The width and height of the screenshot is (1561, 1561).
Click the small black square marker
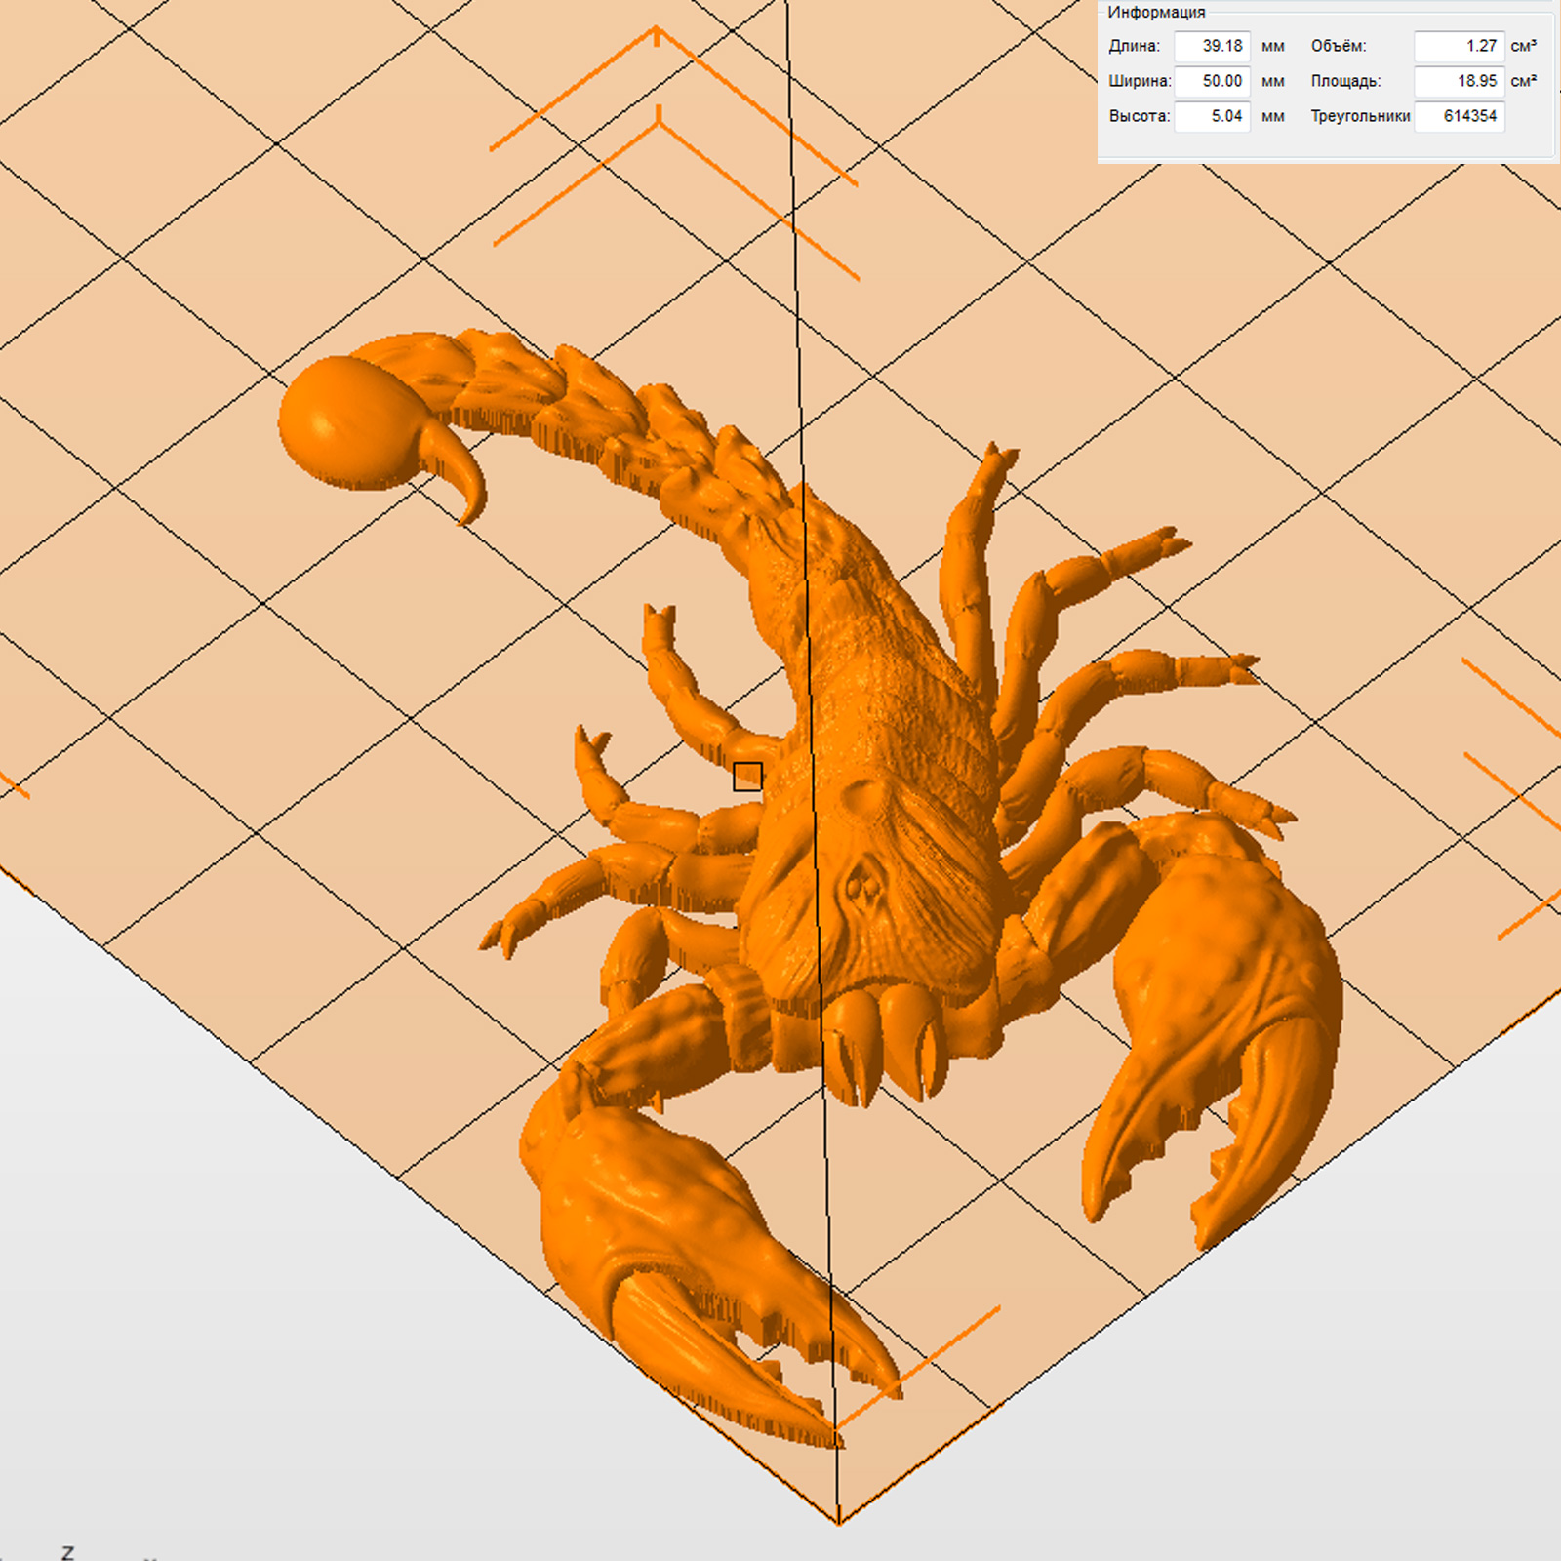747,777
